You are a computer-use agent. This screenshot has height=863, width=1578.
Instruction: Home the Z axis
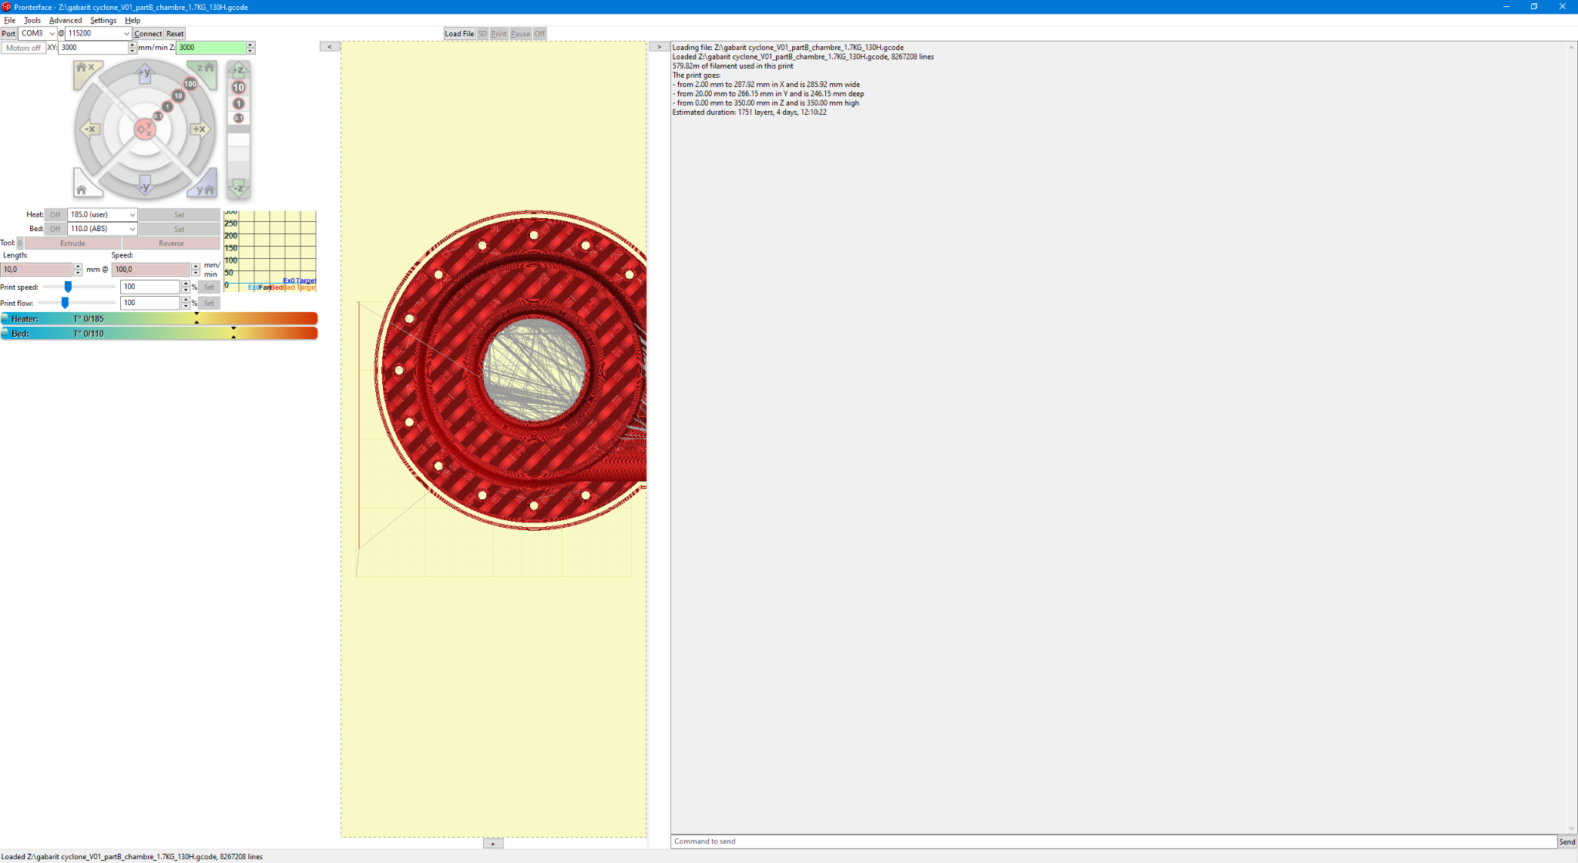pos(203,70)
